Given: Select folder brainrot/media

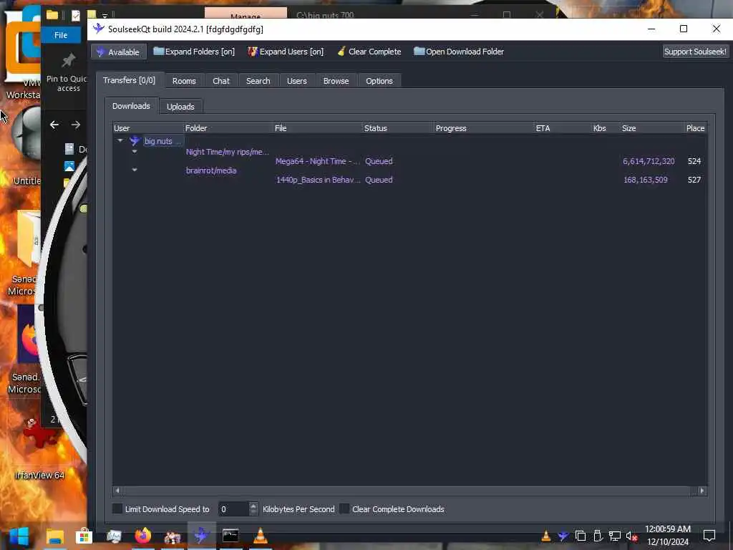Looking at the screenshot, I should tap(211, 170).
